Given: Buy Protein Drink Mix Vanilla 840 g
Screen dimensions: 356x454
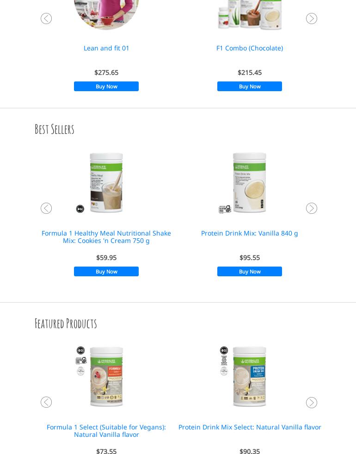Looking at the screenshot, I should pyautogui.click(x=250, y=271).
